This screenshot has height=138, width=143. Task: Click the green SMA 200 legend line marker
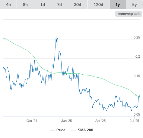(74, 130)
